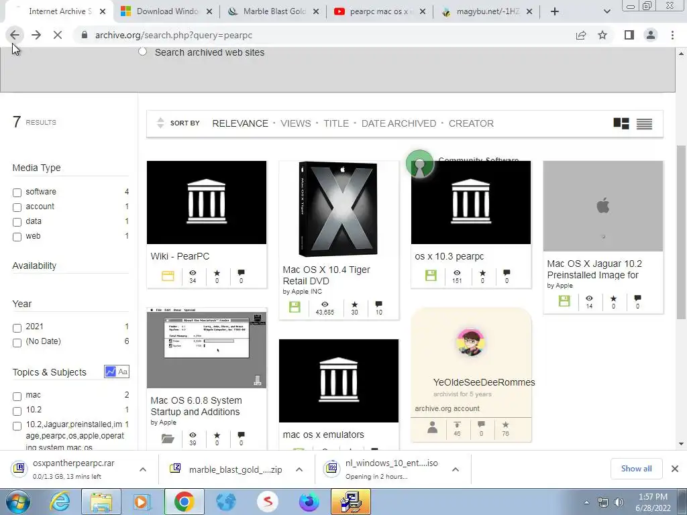Screen dimensions: 687x515
Task: Select the Search archived web sites radio button
Action: pos(142,52)
